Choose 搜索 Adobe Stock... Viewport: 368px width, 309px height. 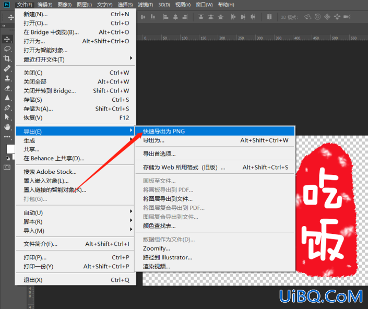(x=76, y=172)
